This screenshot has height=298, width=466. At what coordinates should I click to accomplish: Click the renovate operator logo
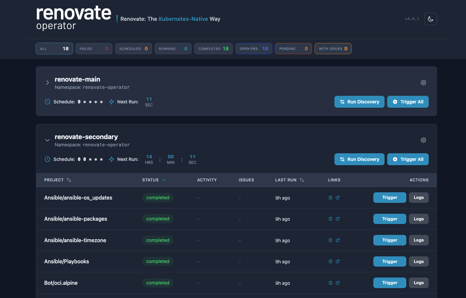(x=74, y=19)
